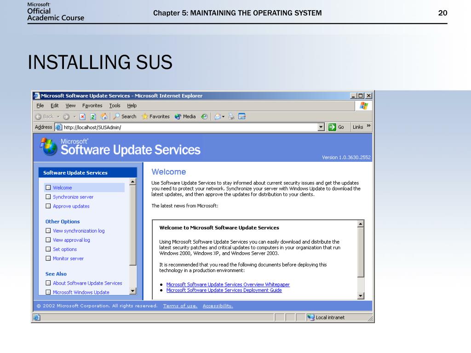Click the green Go arrow icon
Screen dimensions: 471x353
tap(332, 127)
